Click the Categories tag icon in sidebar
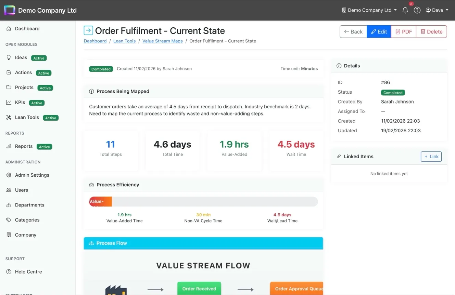Image resolution: width=455 pixels, height=295 pixels. 8,220
